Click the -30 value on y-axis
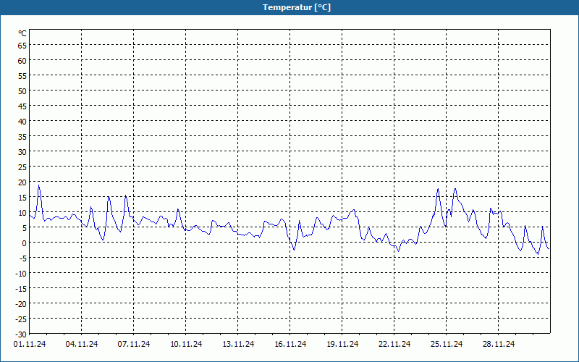Image resolution: width=579 pixels, height=362 pixels. click(21, 334)
